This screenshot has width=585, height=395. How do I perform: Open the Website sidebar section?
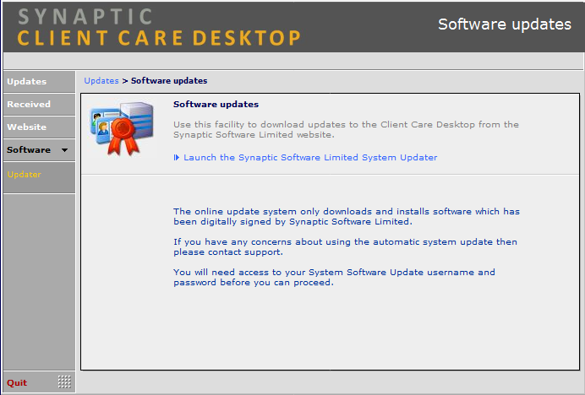(39, 127)
